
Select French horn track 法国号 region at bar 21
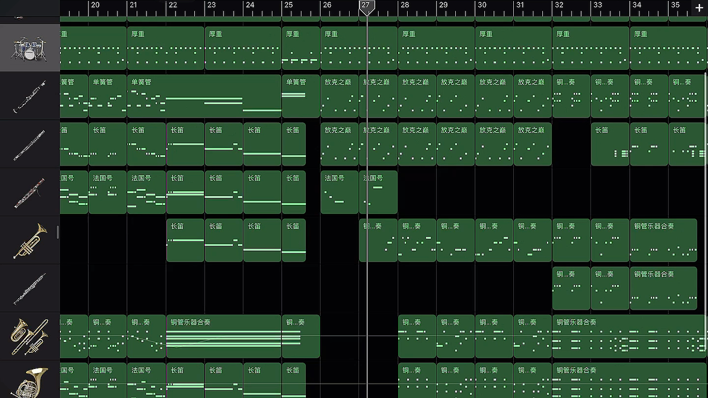[x=146, y=380]
